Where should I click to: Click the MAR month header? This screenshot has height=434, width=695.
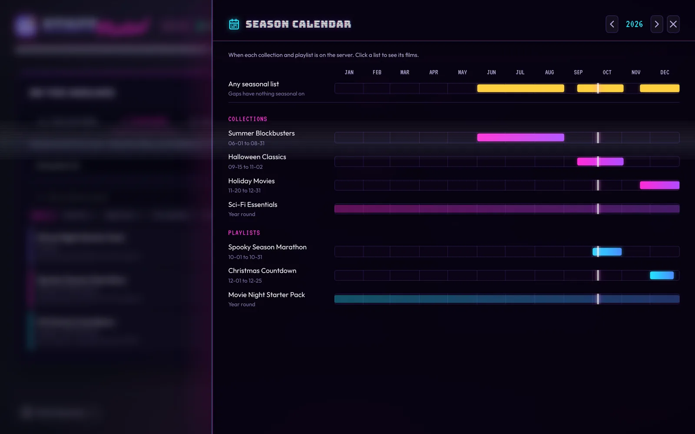[404, 72]
